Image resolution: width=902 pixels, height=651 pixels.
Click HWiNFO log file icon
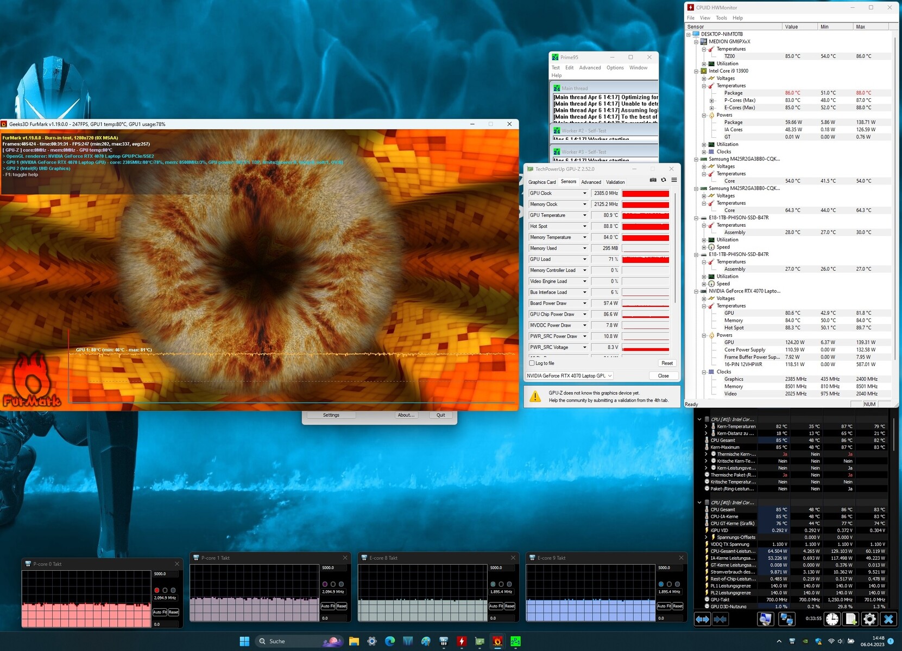(x=851, y=619)
